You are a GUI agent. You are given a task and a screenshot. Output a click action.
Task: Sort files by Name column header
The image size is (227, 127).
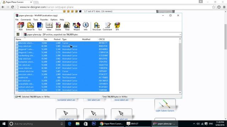pos(25,39)
